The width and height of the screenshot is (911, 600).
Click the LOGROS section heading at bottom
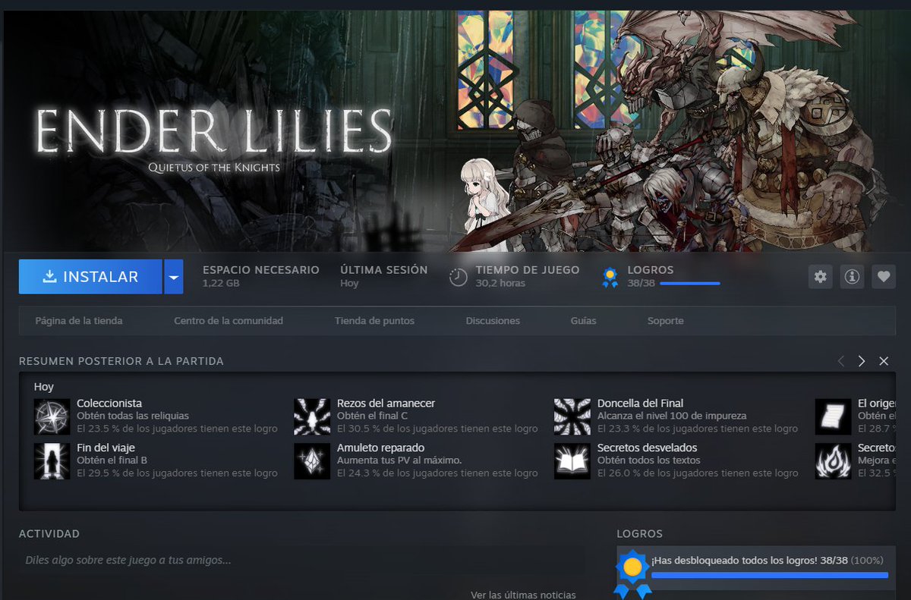pos(640,534)
